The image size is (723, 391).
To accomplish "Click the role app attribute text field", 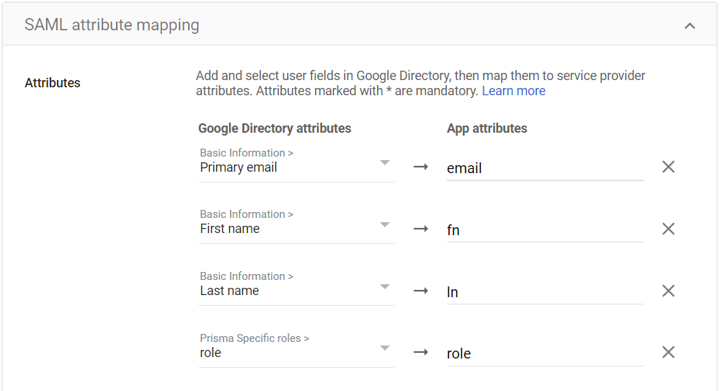I will tap(544, 353).
